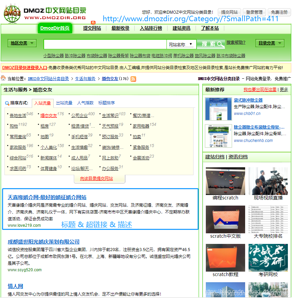
Task: Select the 出站流量 sort tab
Action: coord(64,103)
